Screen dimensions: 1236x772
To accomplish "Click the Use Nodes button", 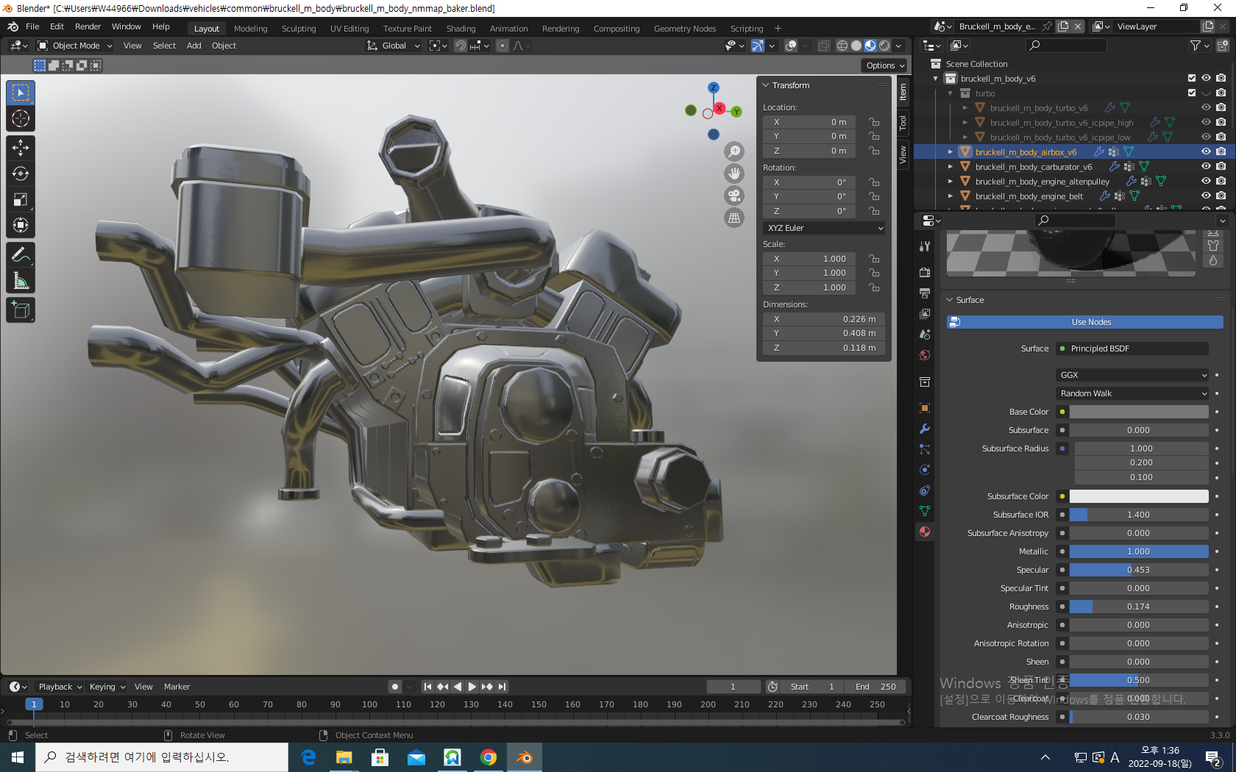I will (x=1090, y=322).
